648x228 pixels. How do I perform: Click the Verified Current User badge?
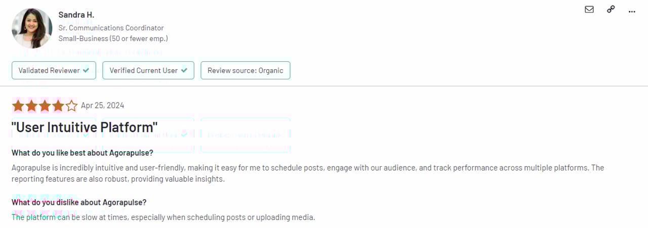pos(148,70)
